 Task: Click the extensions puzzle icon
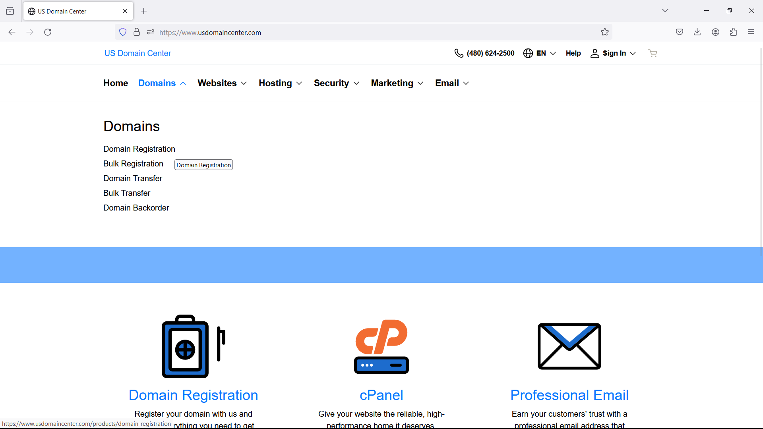tap(733, 32)
